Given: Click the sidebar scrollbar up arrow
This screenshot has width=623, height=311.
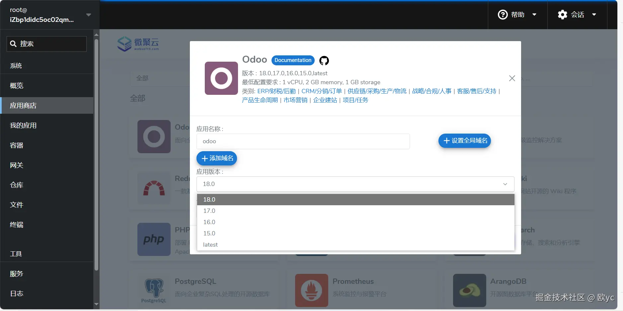Looking at the screenshot, I should click(97, 34).
